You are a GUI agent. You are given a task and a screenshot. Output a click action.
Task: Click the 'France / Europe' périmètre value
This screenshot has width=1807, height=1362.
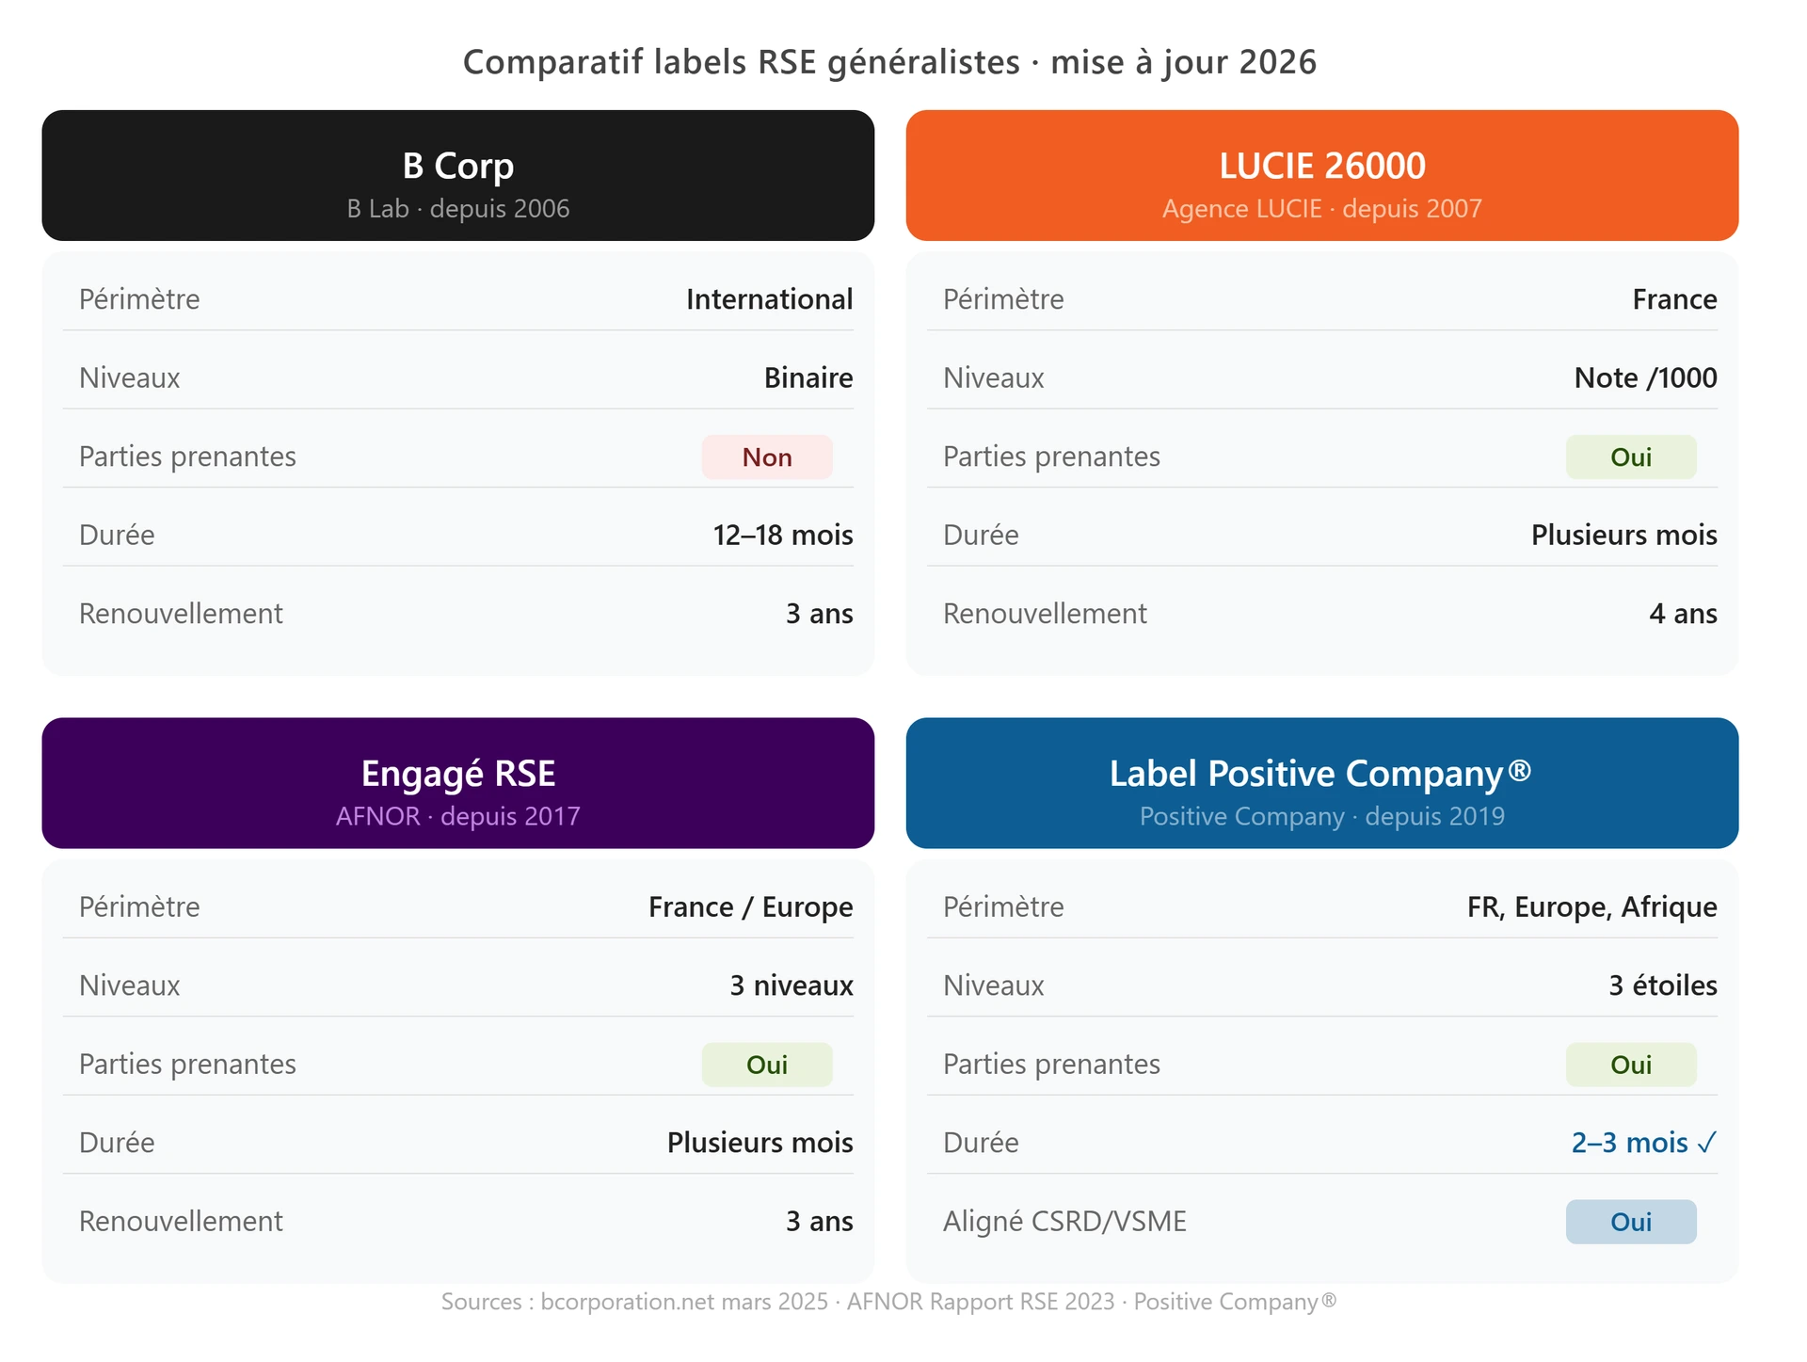pyautogui.click(x=750, y=907)
